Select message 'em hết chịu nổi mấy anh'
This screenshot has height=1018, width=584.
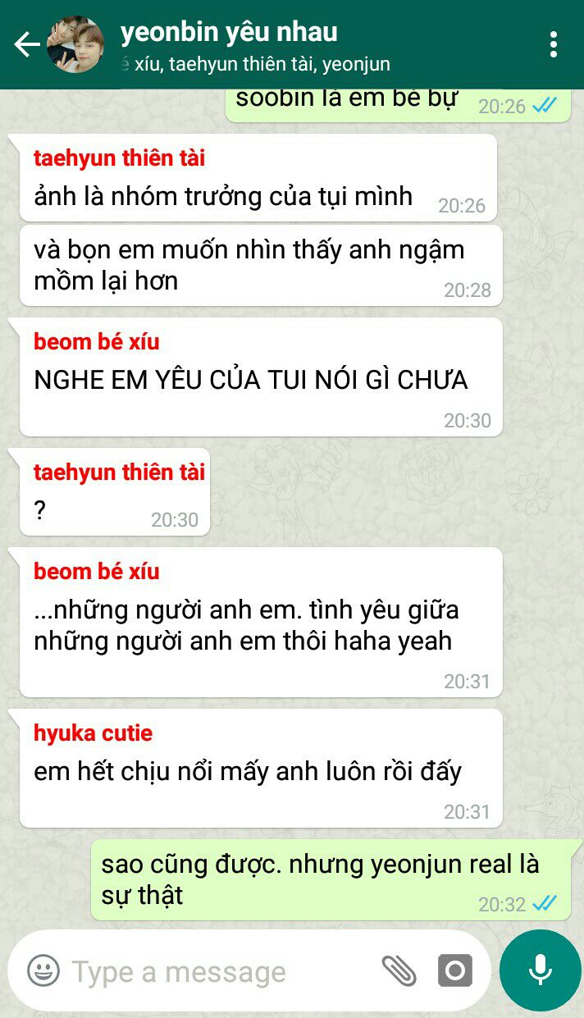[261, 768]
